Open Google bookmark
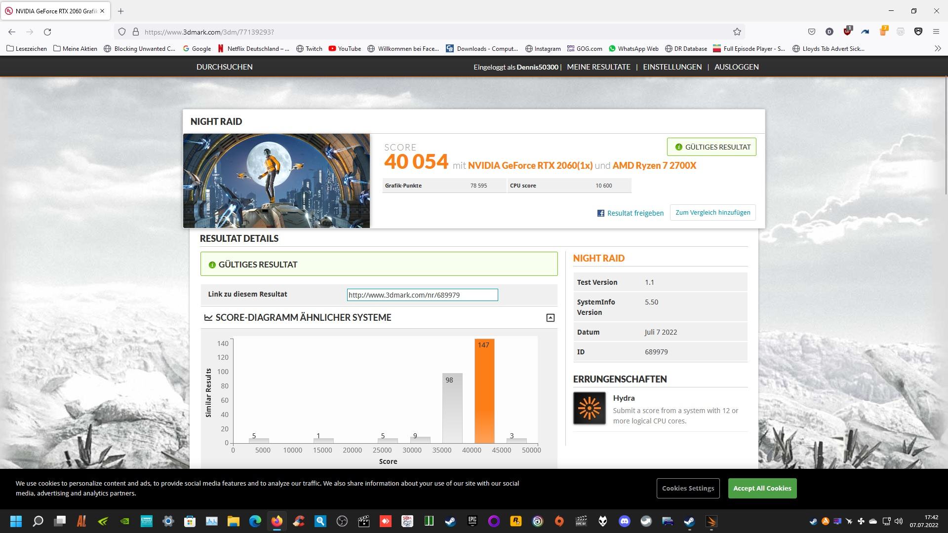Image resolution: width=948 pixels, height=533 pixels. 197,48
